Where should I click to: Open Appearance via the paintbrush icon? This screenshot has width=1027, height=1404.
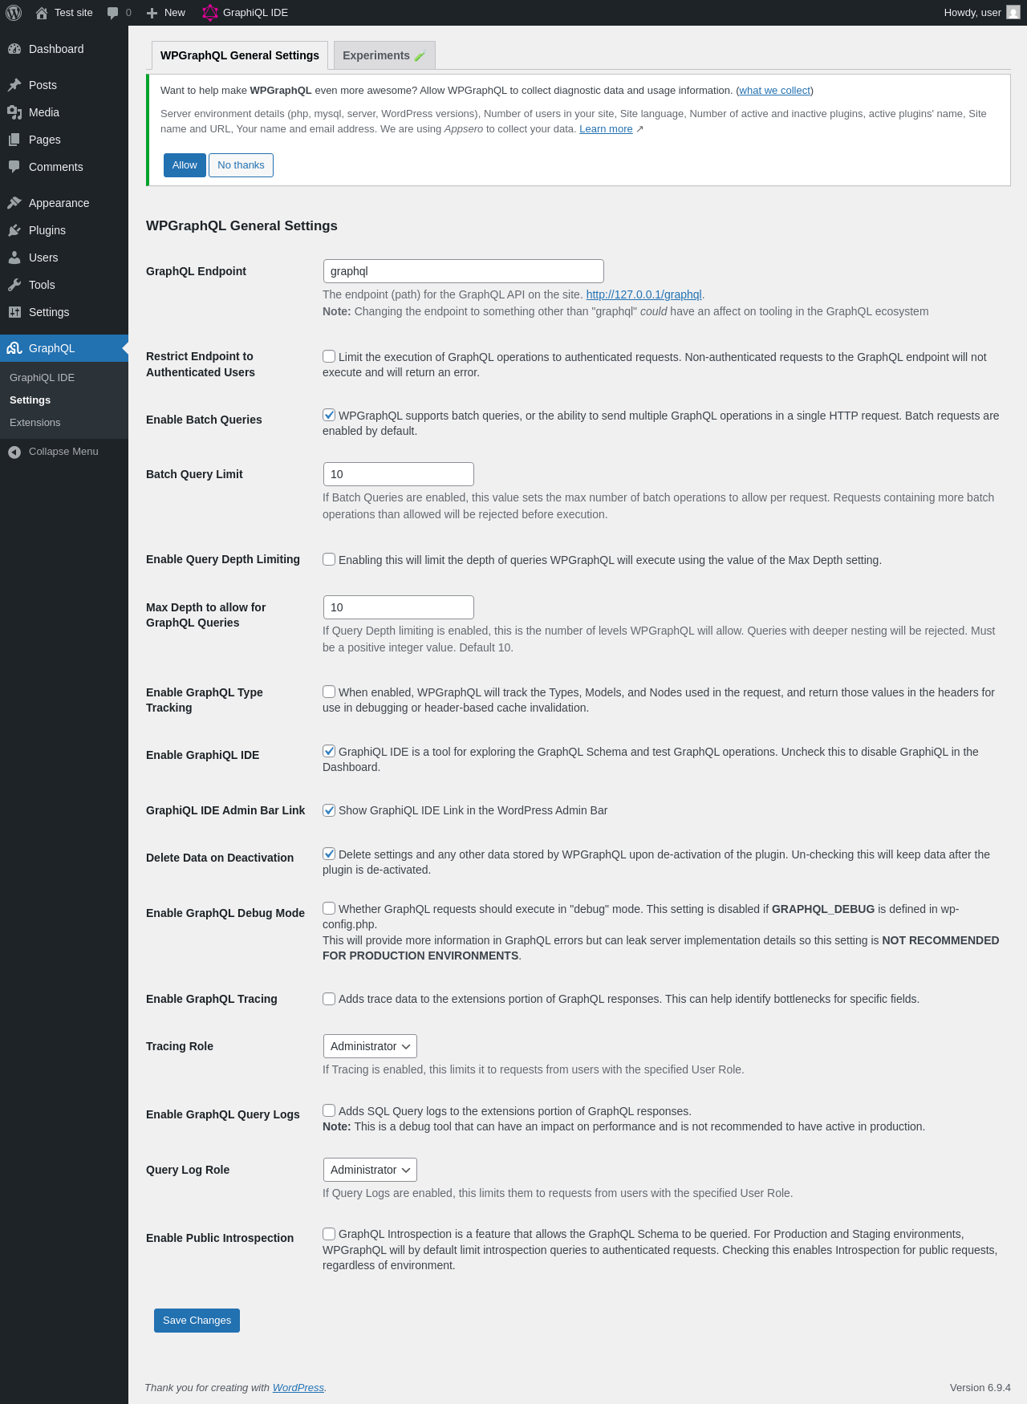pos(14,203)
